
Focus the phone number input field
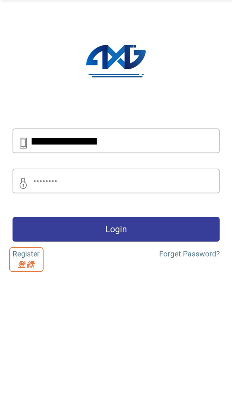pos(116,141)
